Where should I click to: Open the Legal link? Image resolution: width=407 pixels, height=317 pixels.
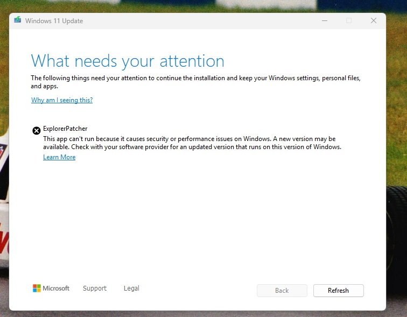point(131,288)
